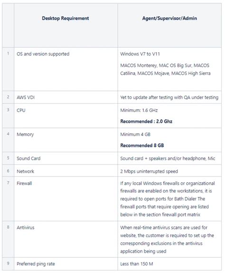Viewport: 225px width, 275px height.
Task: Click the CPU row label
Action: coord(21,110)
